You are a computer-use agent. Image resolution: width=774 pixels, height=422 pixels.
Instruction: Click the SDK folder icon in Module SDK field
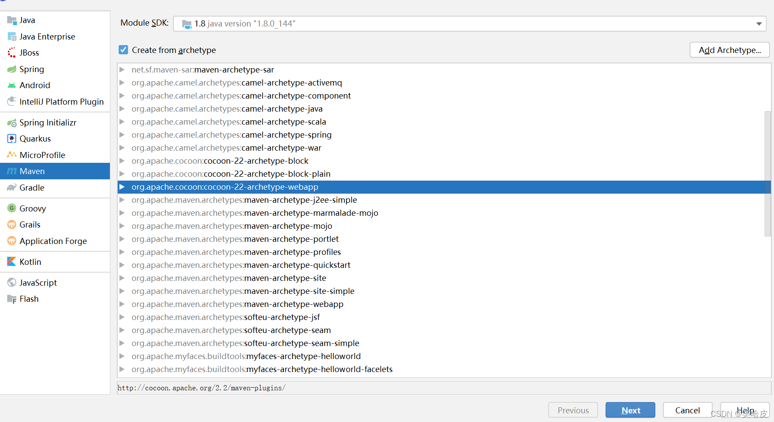[187, 24]
